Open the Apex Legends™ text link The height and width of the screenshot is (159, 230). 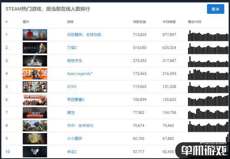coord(80,74)
